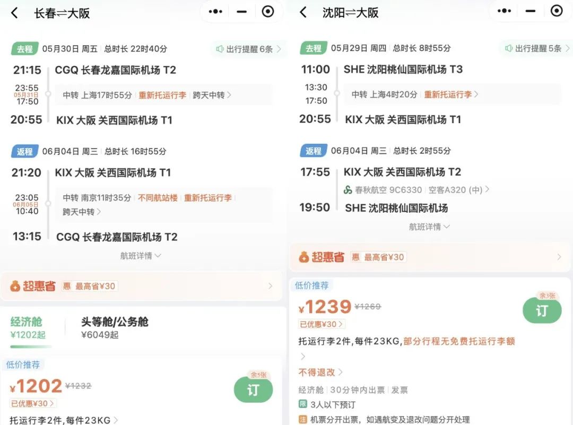The image size is (573, 425).
Task: Open more options menu on 长春⇌大阪 page
Action: click(x=215, y=12)
